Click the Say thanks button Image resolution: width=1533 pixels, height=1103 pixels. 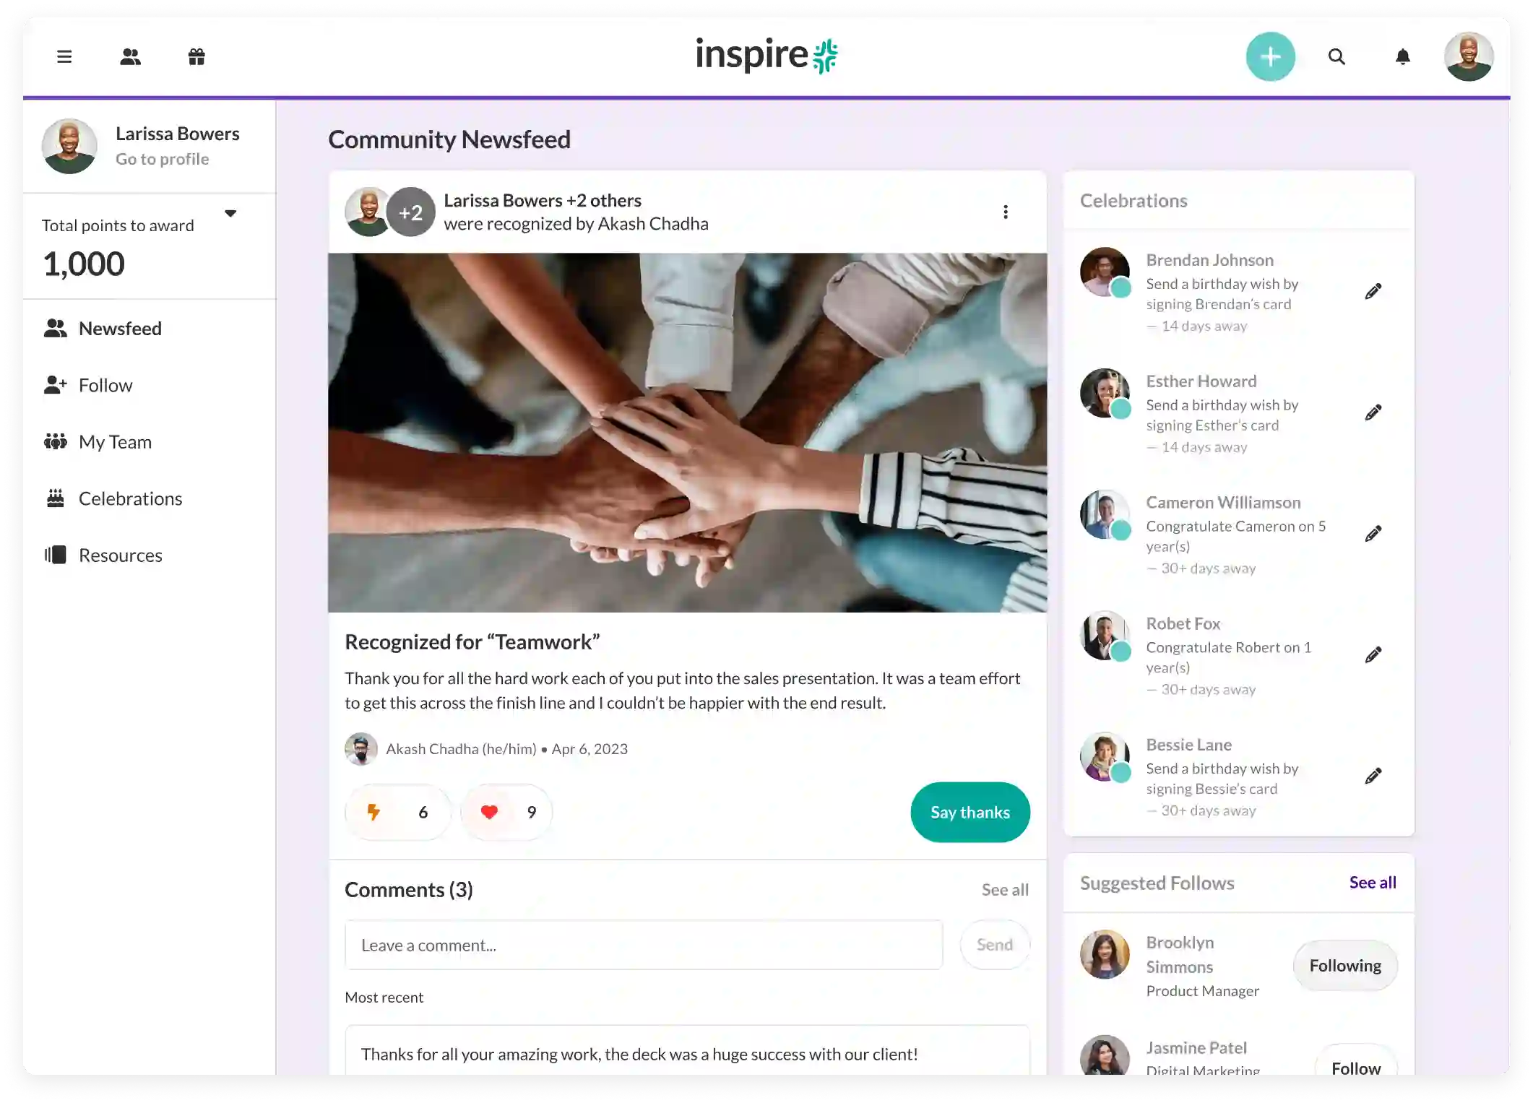pos(969,811)
